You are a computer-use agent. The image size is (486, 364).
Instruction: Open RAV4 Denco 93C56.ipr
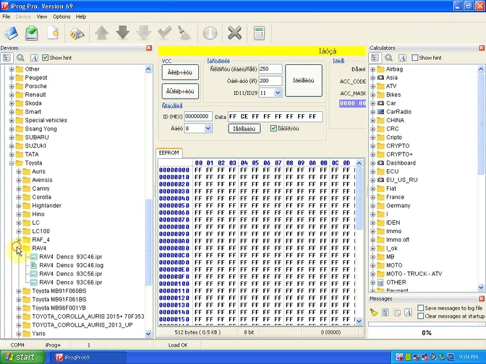tap(71, 274)
